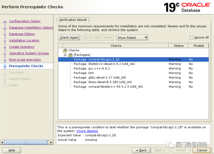Open the Create Inventory step

coord(22,47)
